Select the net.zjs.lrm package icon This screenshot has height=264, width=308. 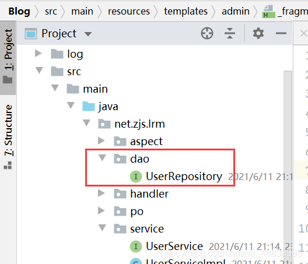click(104, 124)
